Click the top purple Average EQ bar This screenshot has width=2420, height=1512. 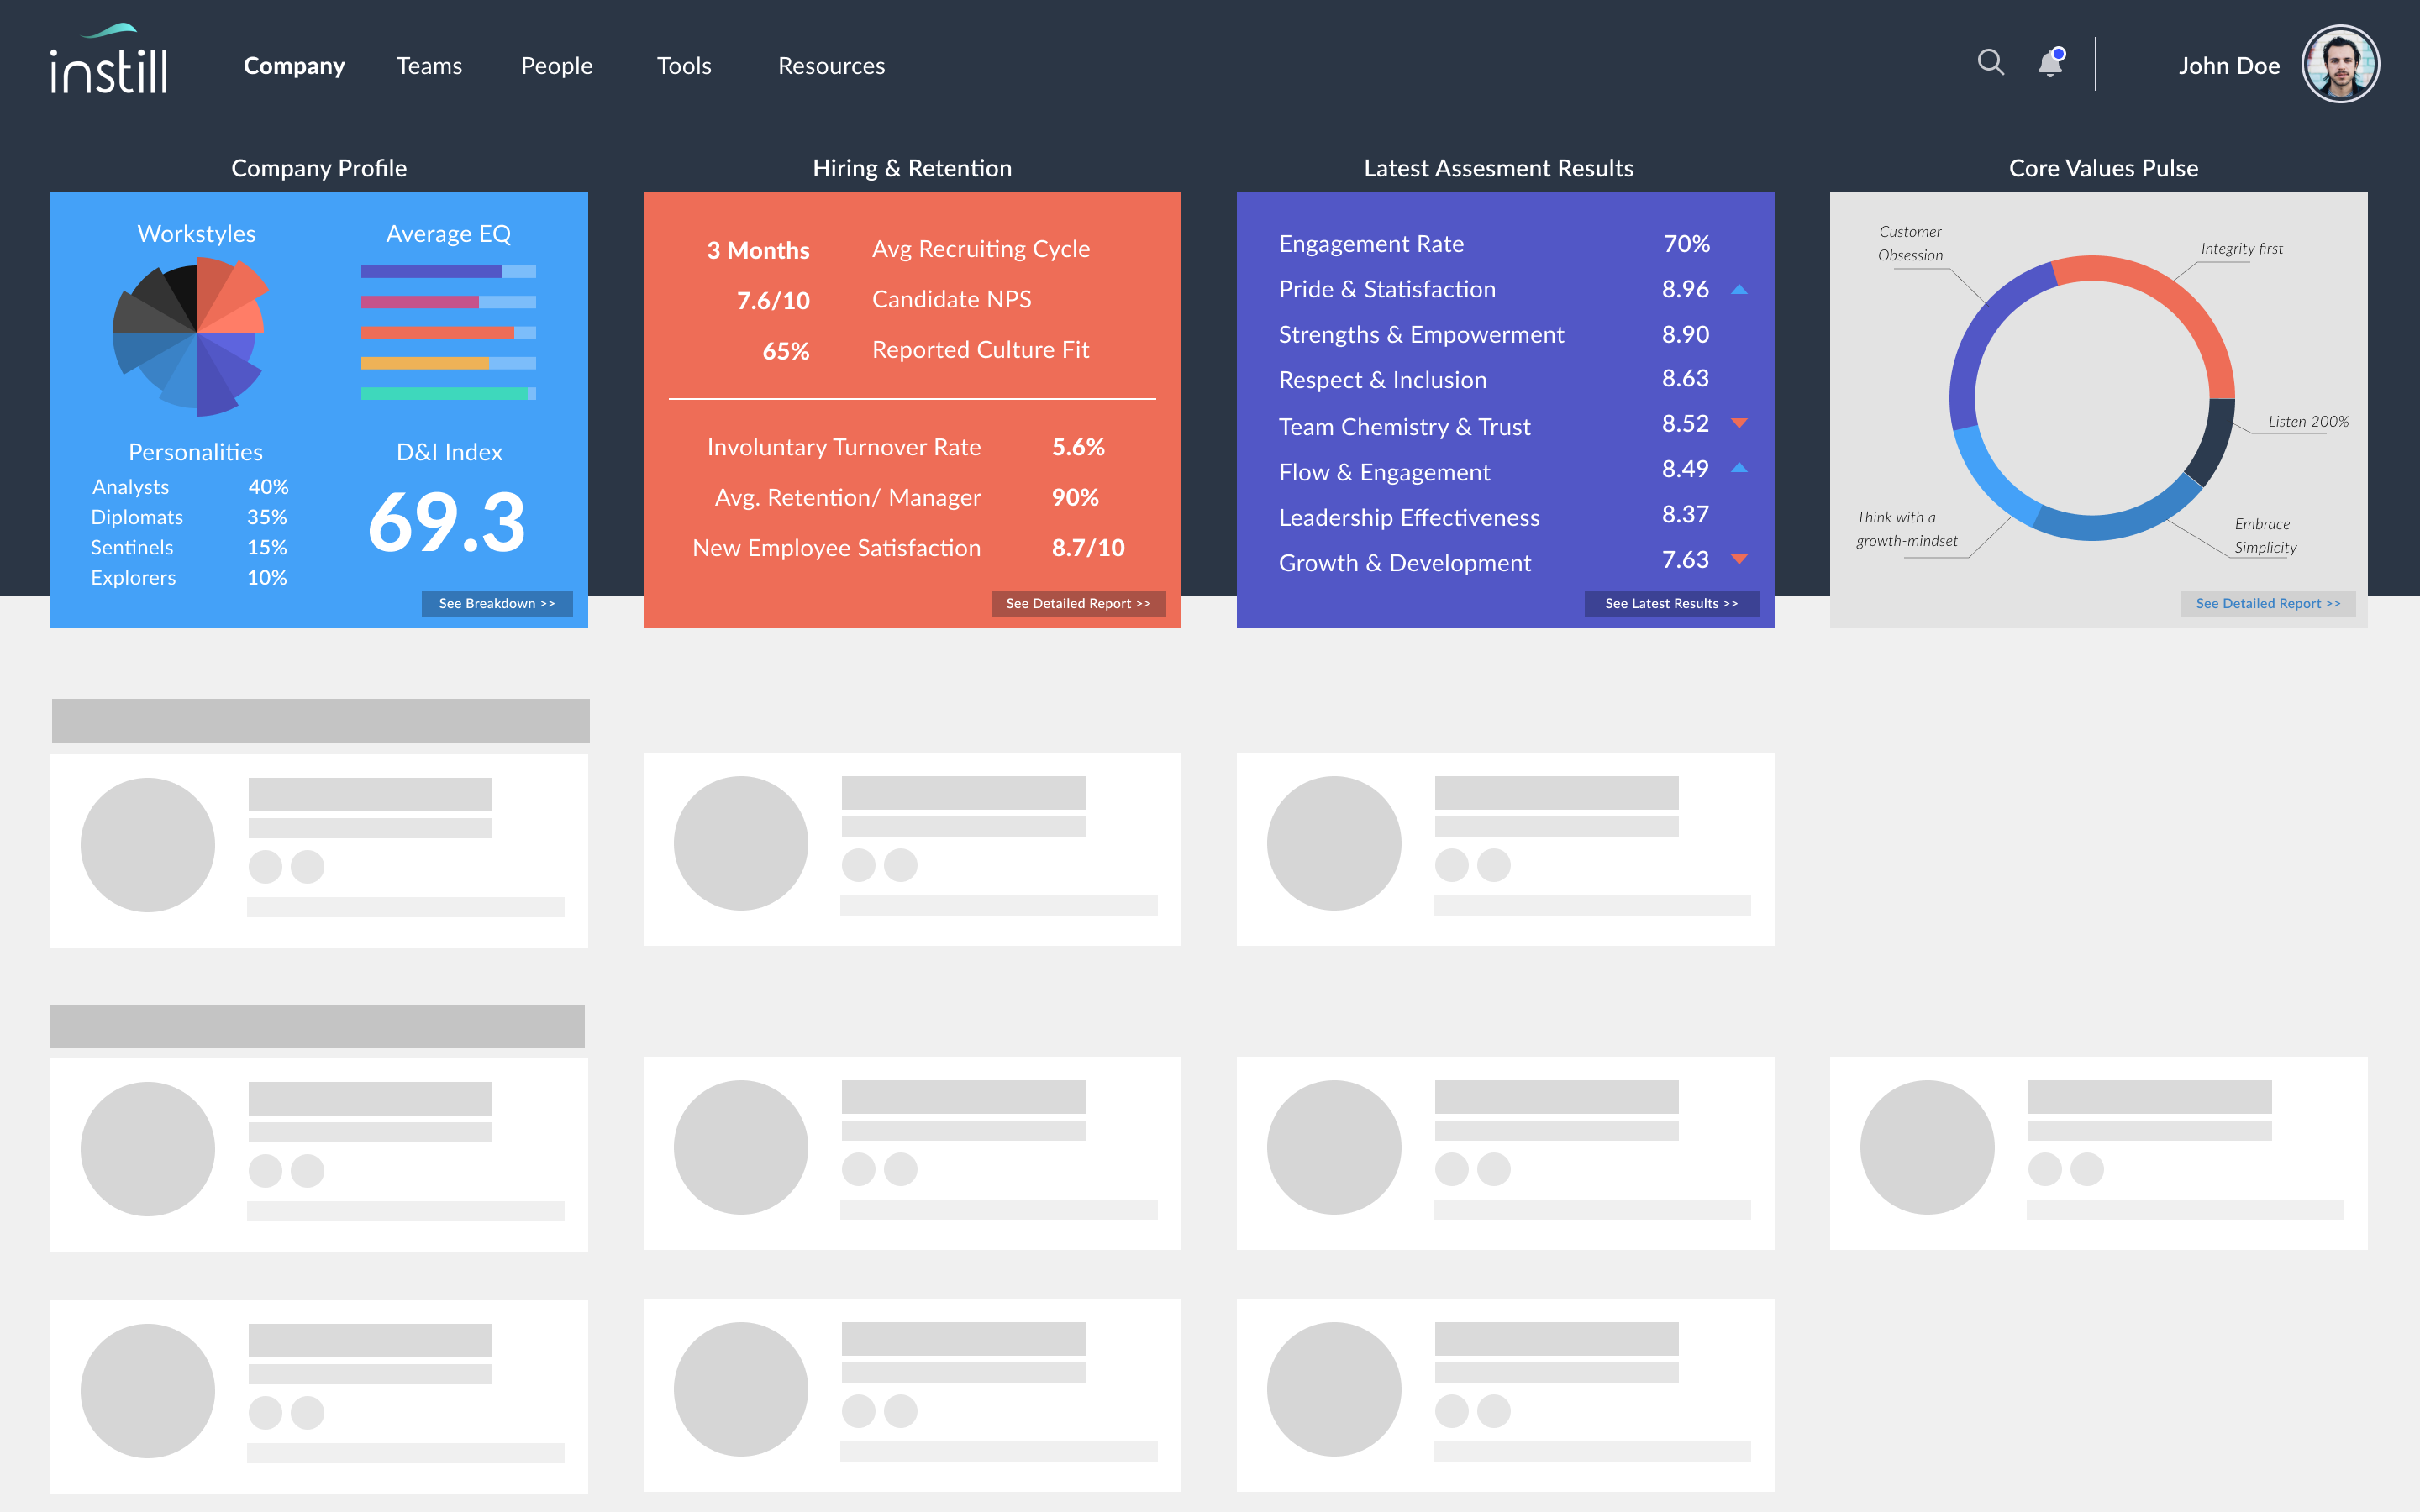coord(431,271)
